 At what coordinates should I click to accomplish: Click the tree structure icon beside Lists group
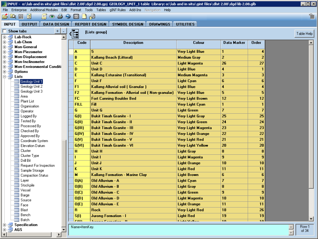[x=75, y=34]
